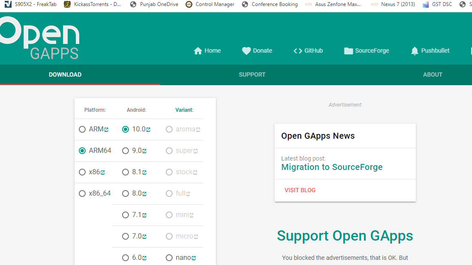Image resolution: width=472 pixels, height=265 pixels.
Task: Open the 6.0 external link icon
Action: click(x=144, y=258)
